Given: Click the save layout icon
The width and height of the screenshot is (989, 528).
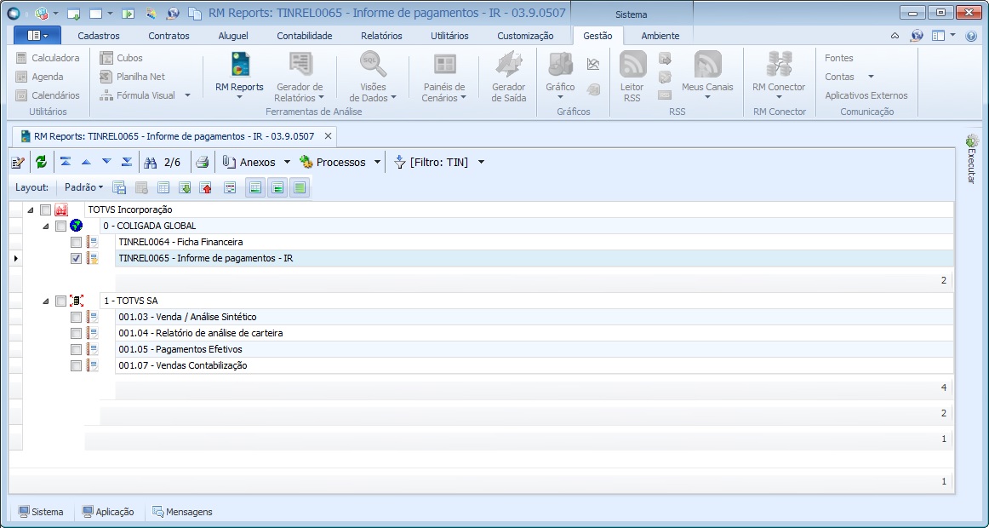Looking at the screenshot, I should (x=119, y=187).
